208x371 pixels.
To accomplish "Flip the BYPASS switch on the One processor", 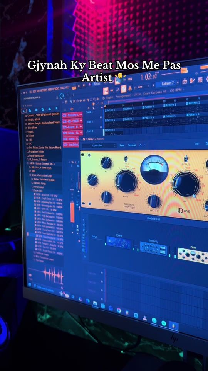I will 186,158.
